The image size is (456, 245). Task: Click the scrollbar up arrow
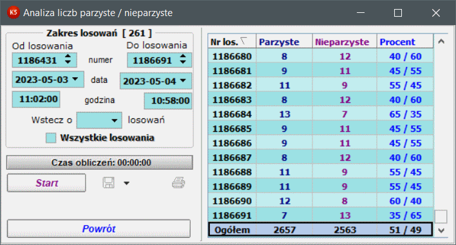441,42
